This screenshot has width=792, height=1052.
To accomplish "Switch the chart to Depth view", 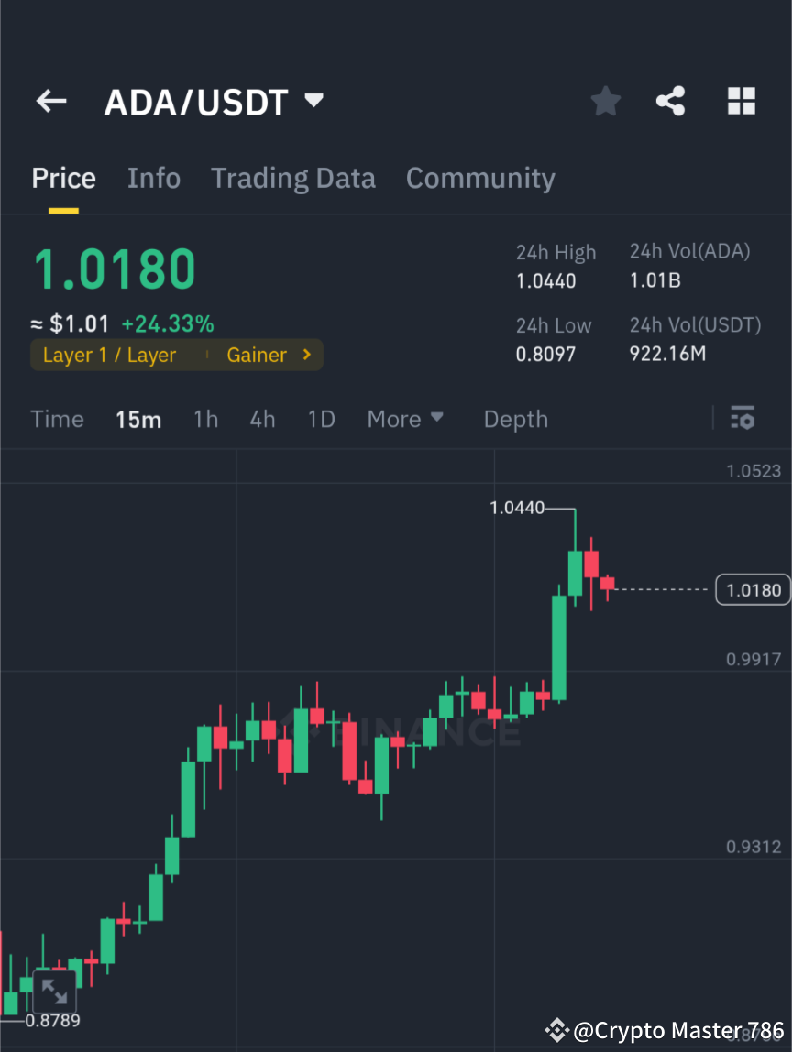I will click(x=515, y=418).
